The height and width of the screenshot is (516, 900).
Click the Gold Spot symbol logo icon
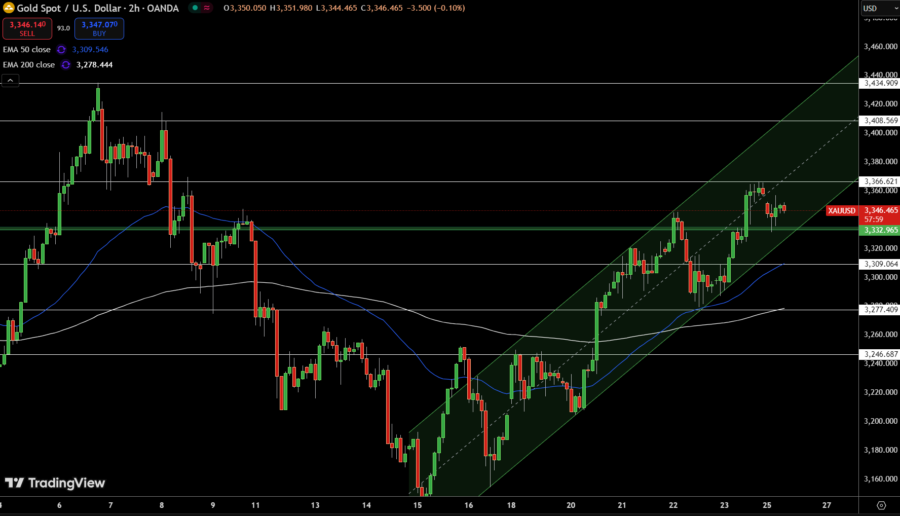click(x=9, y=8)
